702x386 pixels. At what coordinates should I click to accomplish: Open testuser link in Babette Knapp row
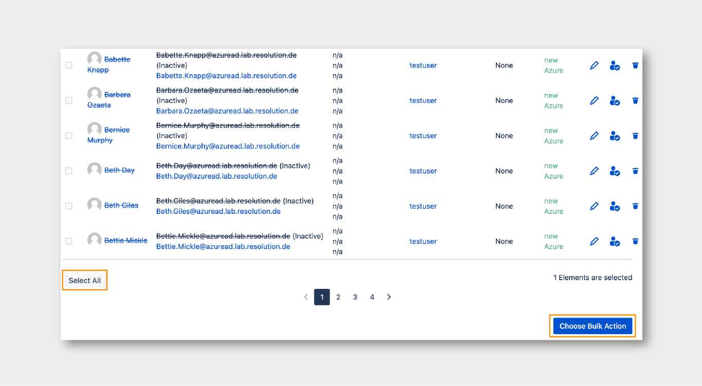click(423, 65)
